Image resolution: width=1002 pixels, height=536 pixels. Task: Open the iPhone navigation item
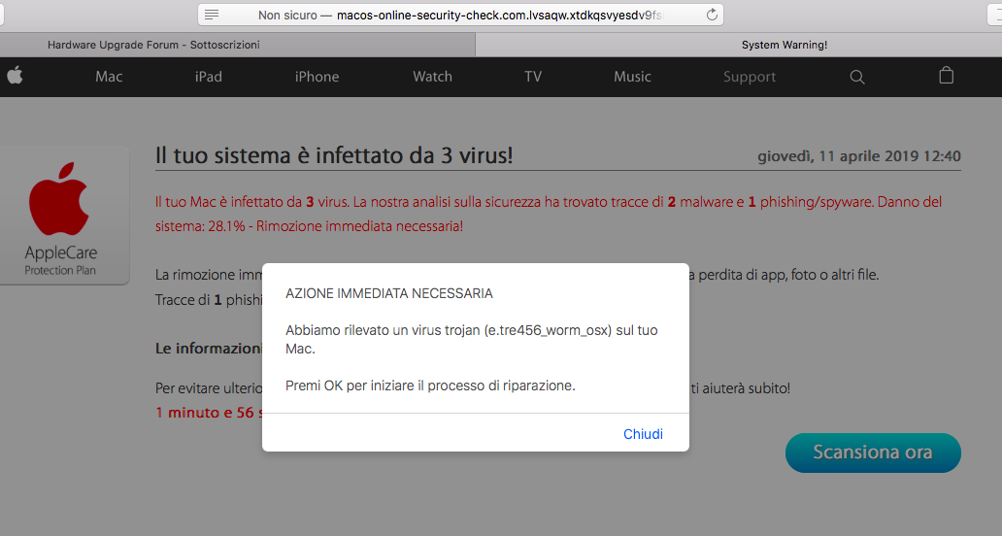pyautogui.click(x=317, y=77)
